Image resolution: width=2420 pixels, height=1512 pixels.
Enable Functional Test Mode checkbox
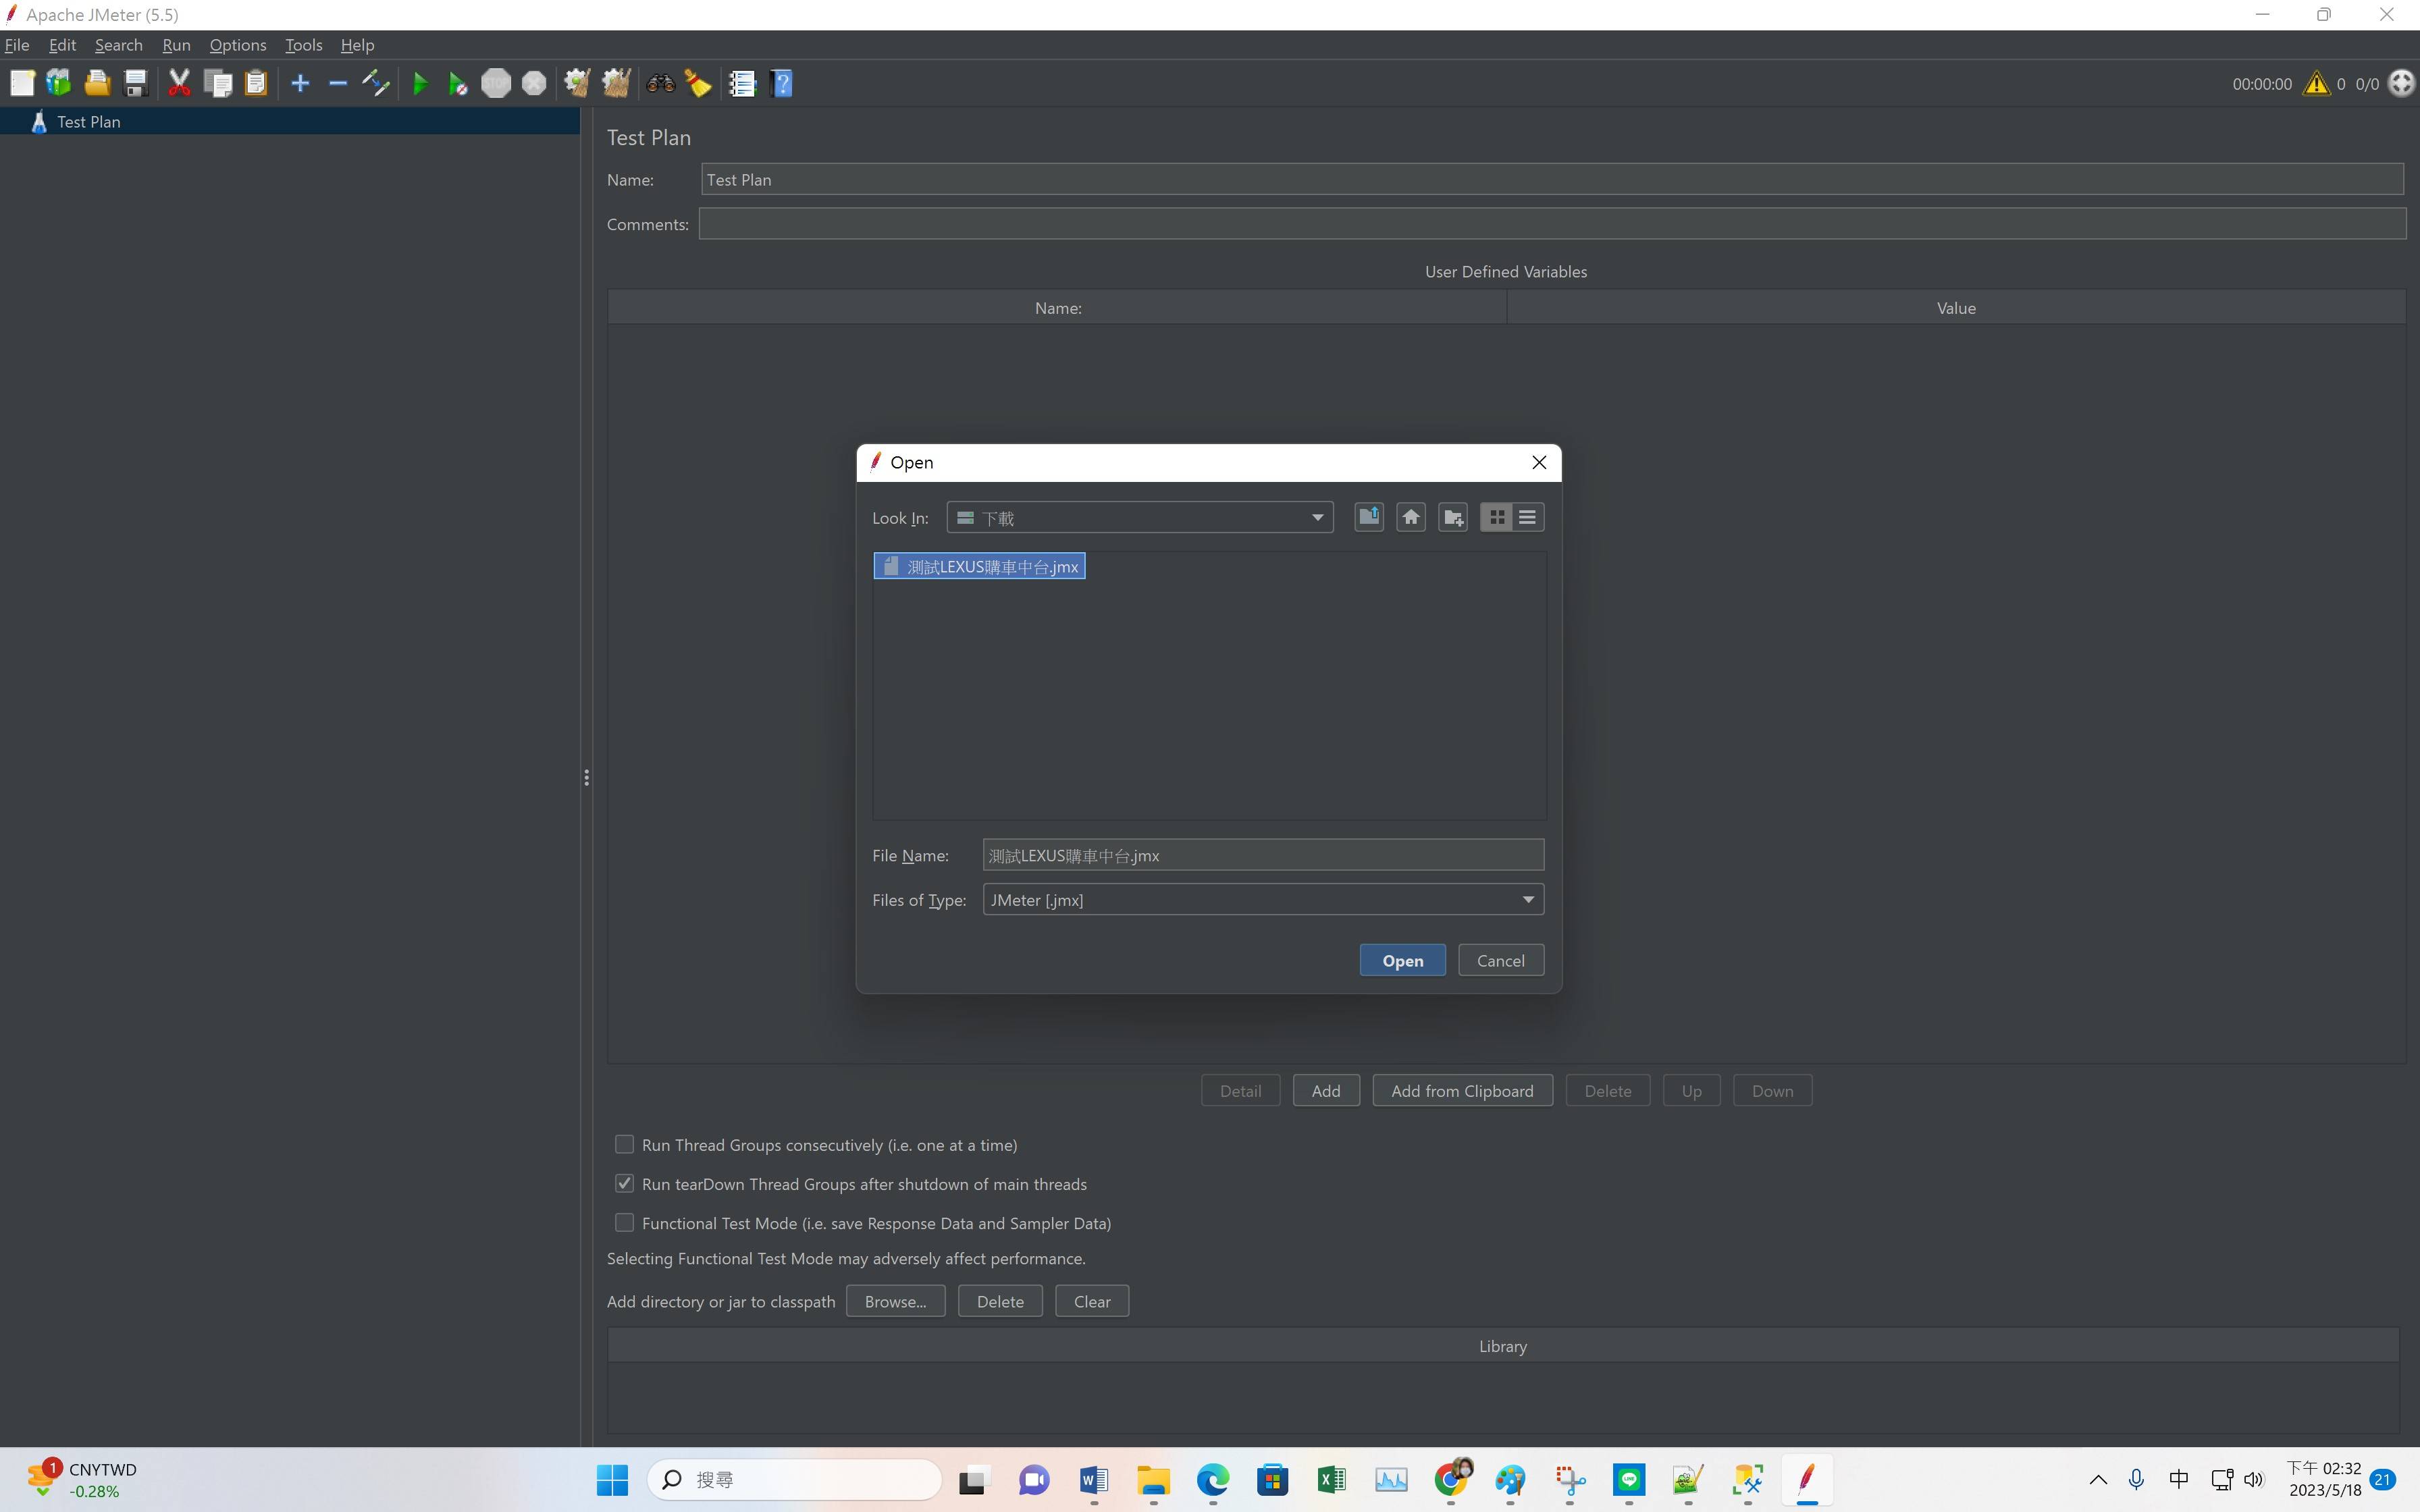[x=624, y=1222]
